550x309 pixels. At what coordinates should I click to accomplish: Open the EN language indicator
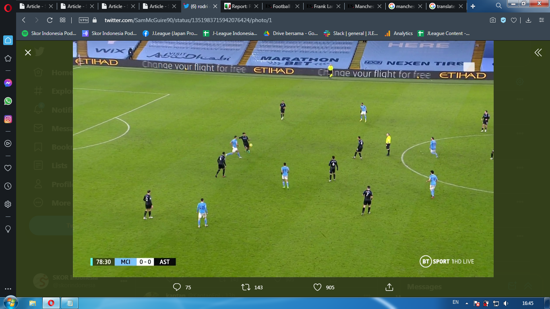(455, 303)
